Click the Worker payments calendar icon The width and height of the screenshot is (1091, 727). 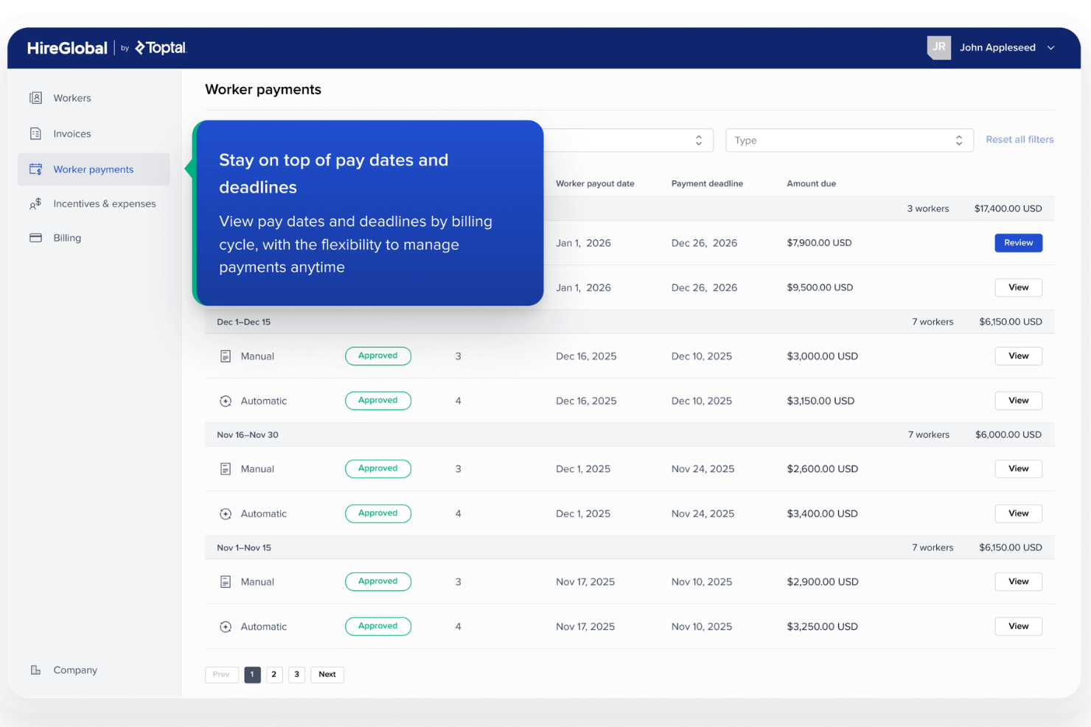point(35,169)
